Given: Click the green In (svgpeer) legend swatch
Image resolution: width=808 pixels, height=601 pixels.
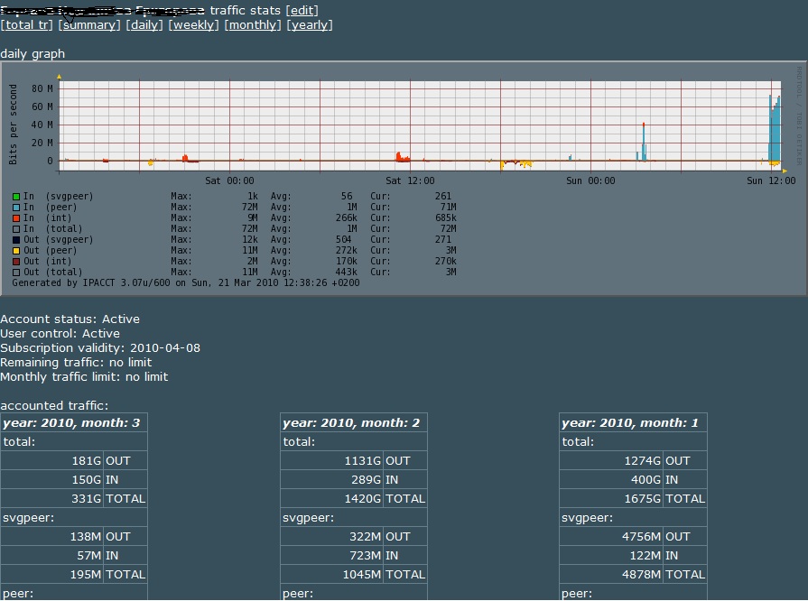Looking at the screenshot, I should tap(16, 196).
